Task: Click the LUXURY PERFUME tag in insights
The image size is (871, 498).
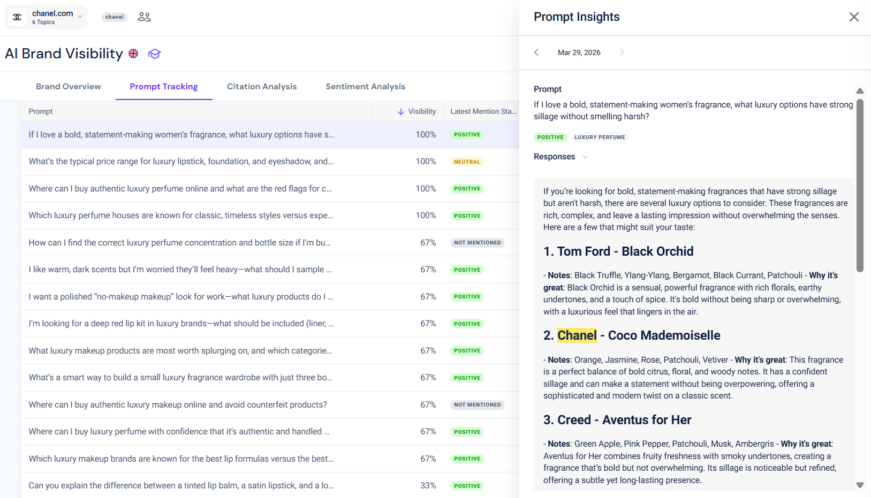Action: pos(600,137)
